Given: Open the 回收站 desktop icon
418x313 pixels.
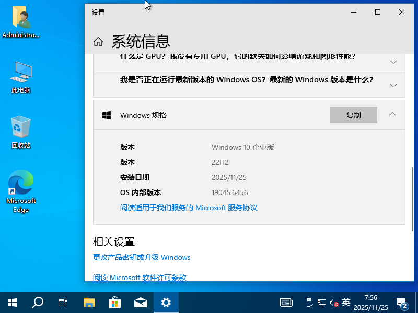Looking at the screenshot, I should [21, 127].
